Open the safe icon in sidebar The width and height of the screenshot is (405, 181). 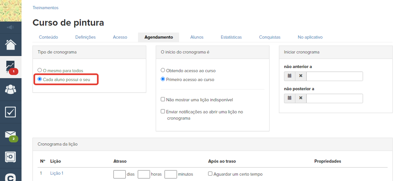click(10, 157)
